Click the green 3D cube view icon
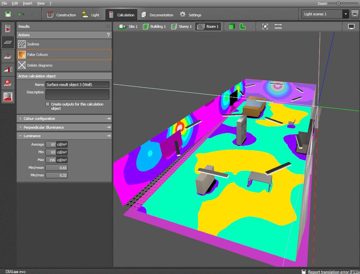360x274 pixels. 232,27
